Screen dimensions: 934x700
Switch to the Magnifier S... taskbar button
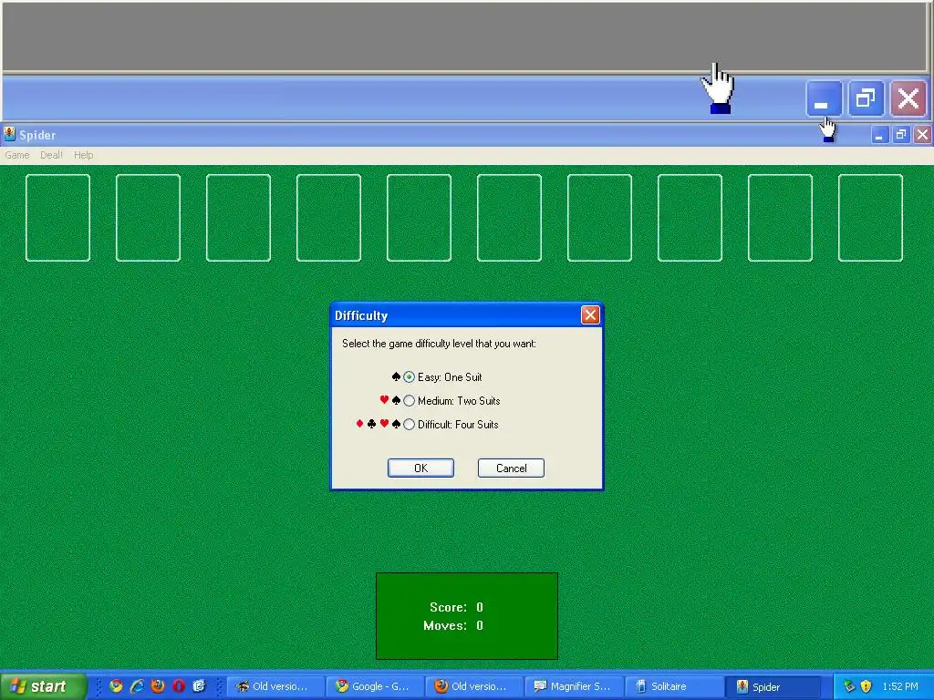coord(575,686)
